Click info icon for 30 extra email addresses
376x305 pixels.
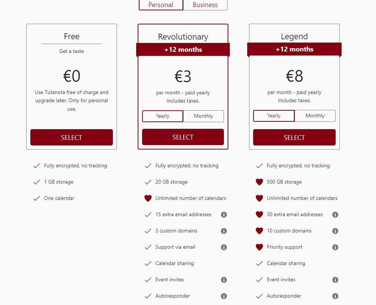335,215
